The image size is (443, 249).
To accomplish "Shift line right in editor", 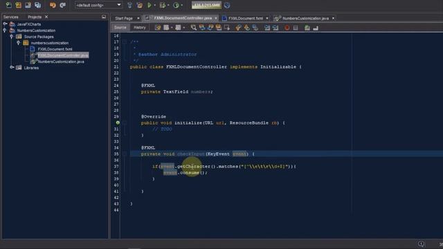I will (275, 28).
